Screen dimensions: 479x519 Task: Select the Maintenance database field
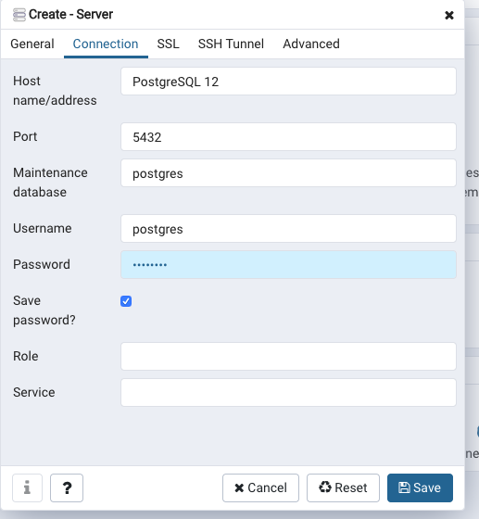(288, 173)
